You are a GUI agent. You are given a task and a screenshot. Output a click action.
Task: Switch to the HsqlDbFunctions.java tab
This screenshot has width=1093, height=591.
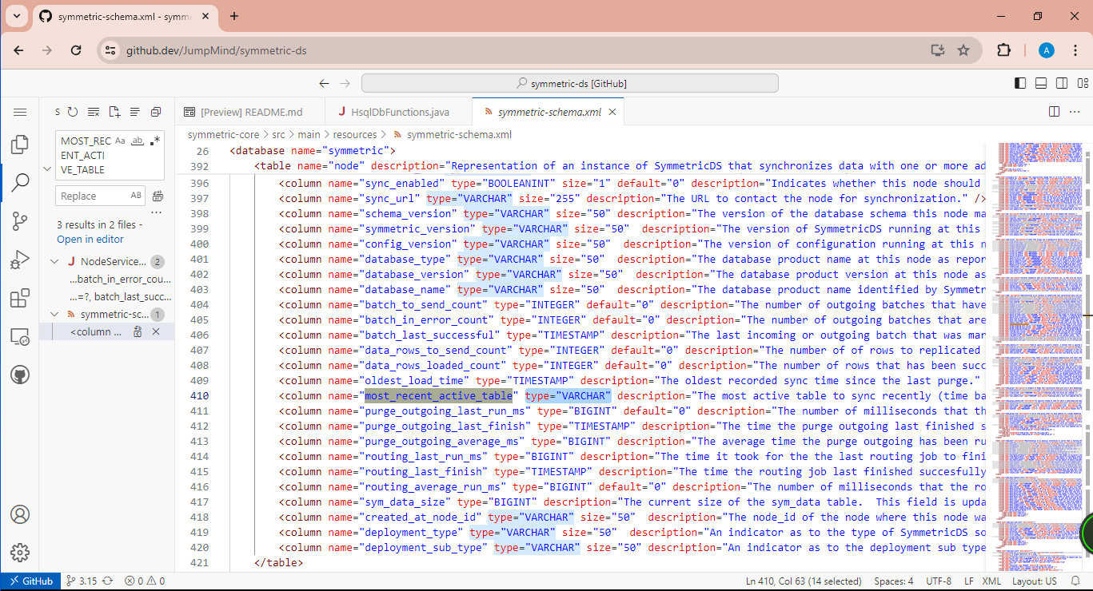(x=393, y=113)
